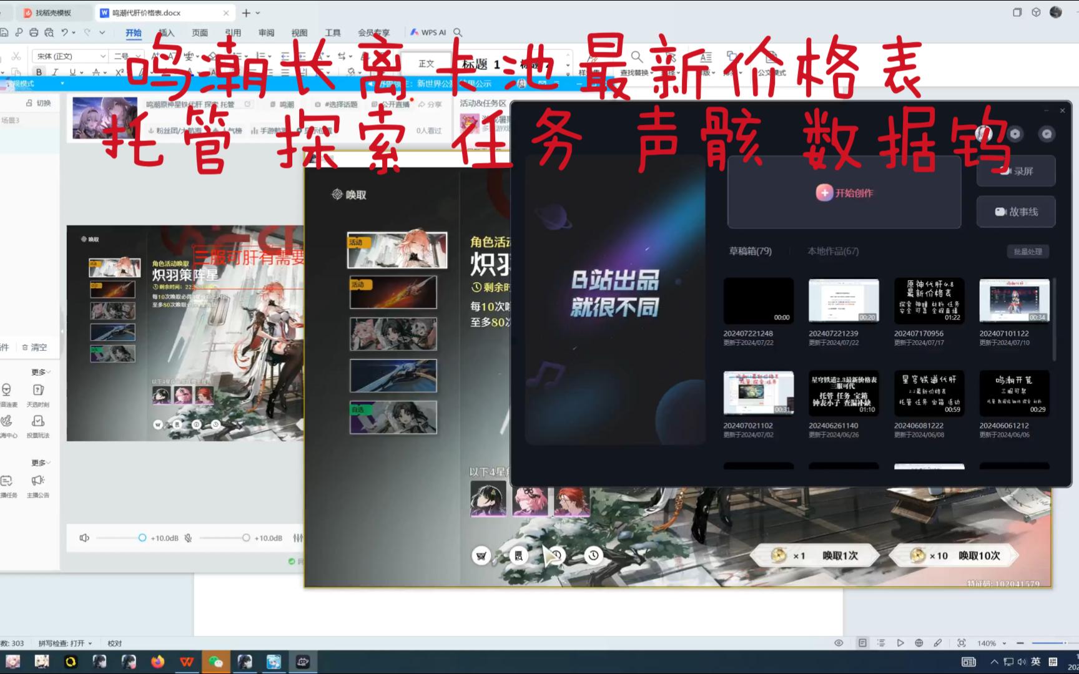Open the 审阅 ribbon tab

(x=267, y=33)
